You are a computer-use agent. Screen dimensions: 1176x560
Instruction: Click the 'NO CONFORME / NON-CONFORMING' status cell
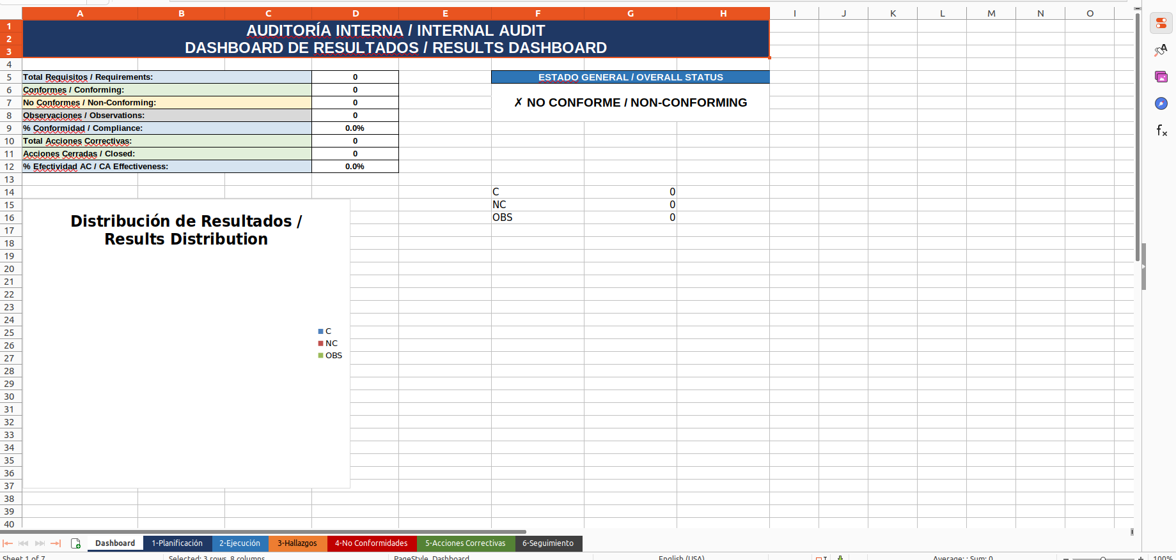point(631,103)
